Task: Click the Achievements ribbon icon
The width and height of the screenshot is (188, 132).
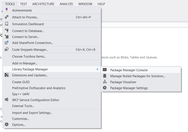Action: [x=7, y=10]
